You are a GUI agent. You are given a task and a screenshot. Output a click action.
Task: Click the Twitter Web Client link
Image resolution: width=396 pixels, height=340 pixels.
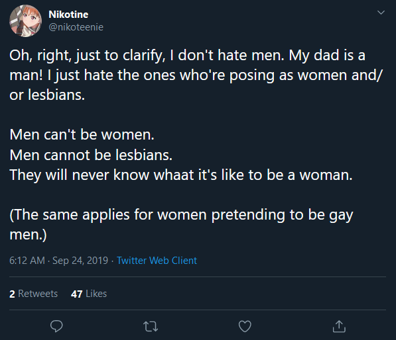click(x=157, y=261)
